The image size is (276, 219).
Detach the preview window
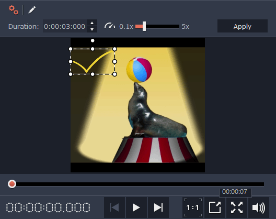(x=215, y=207)
